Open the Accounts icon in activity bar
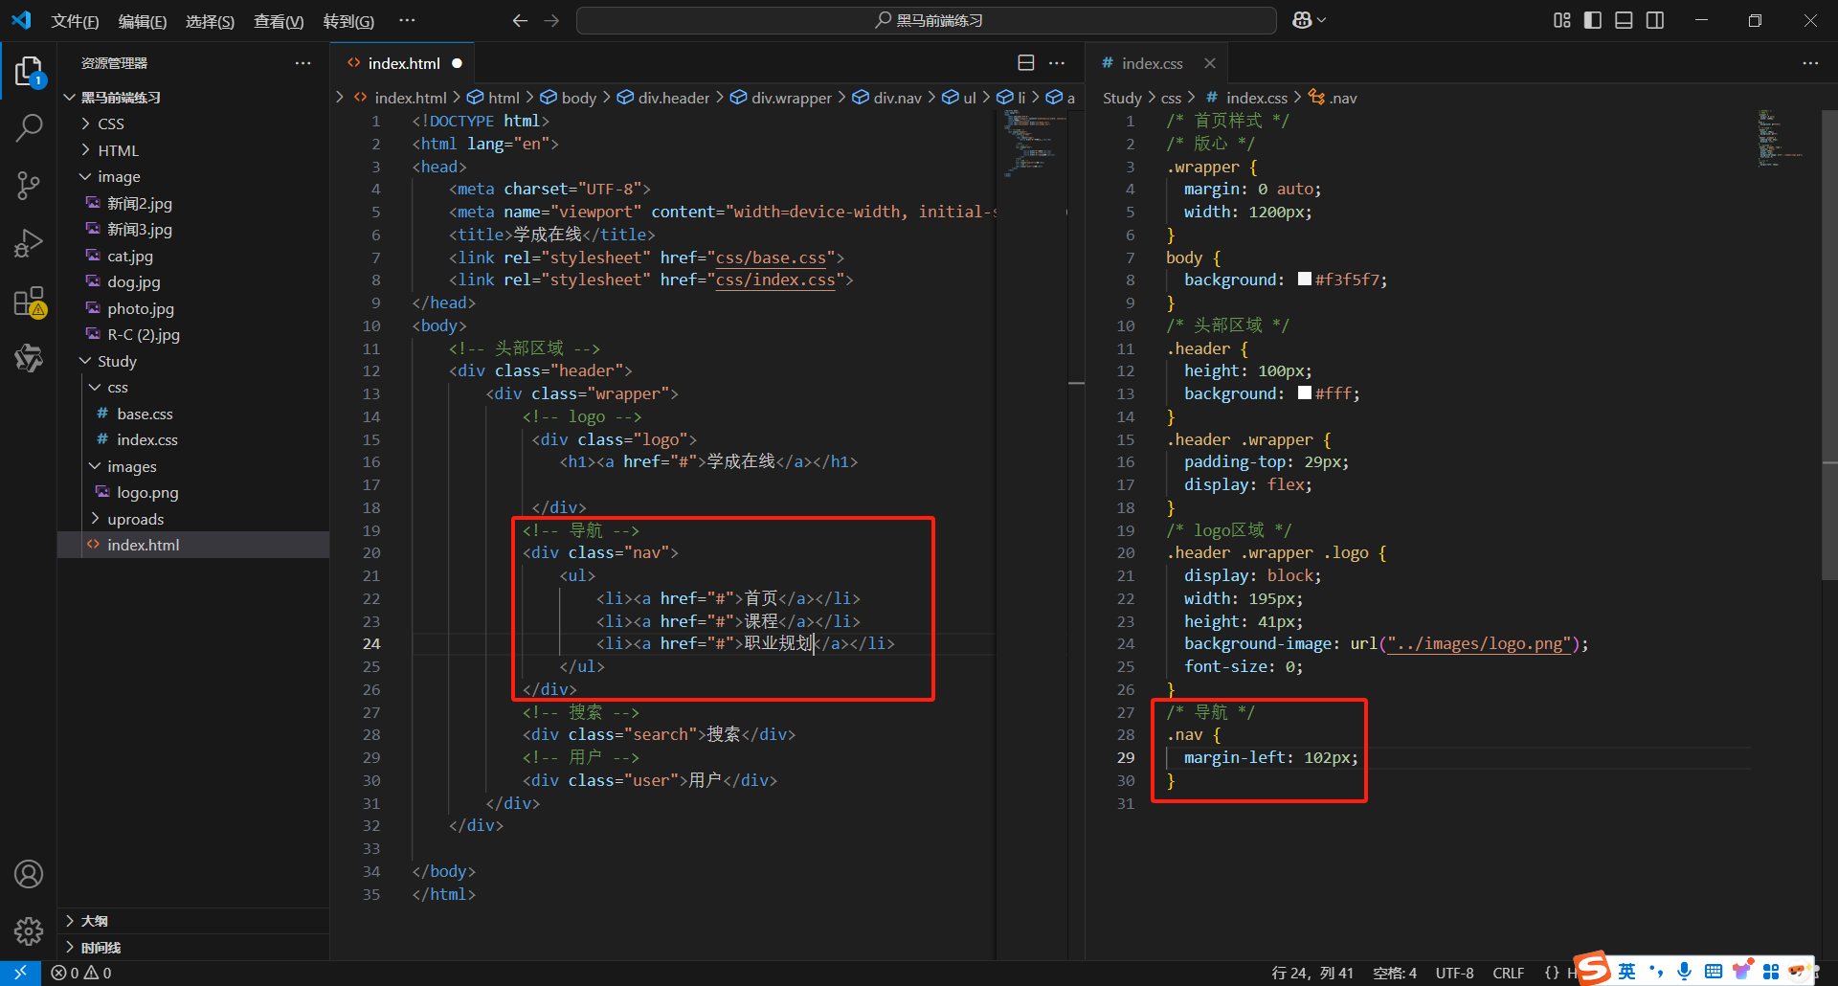The image size is (1838, 986). [x=29, y=874]
